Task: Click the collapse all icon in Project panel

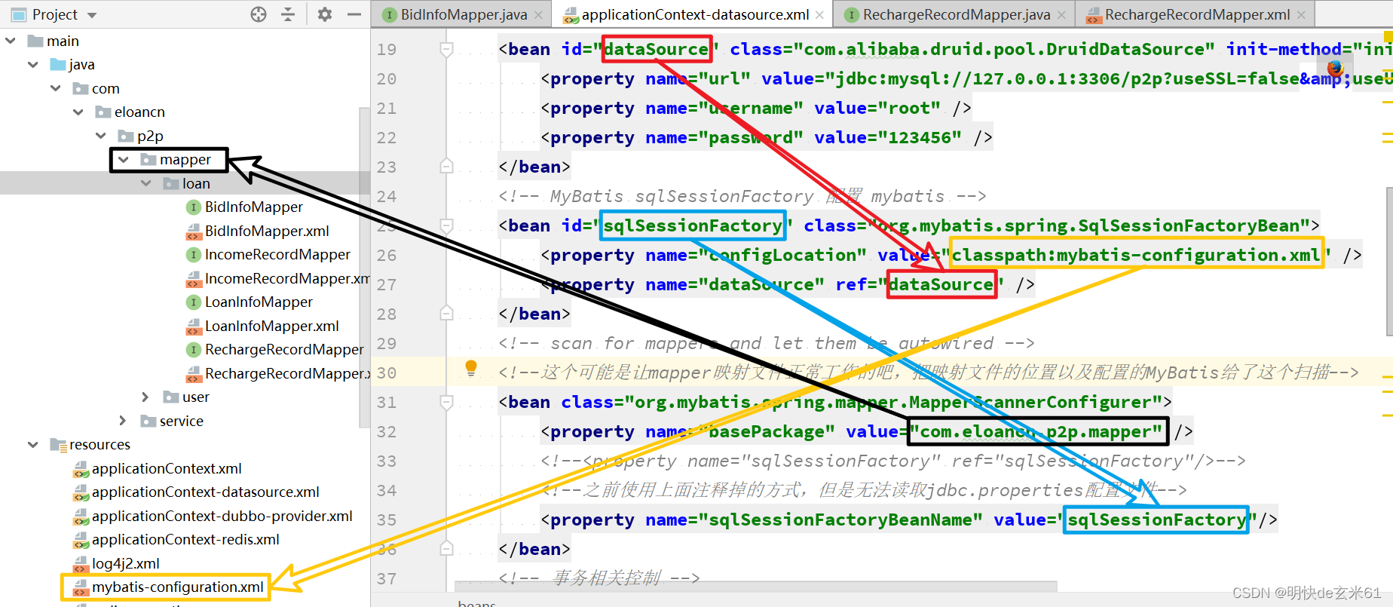Action: point(288,14)
